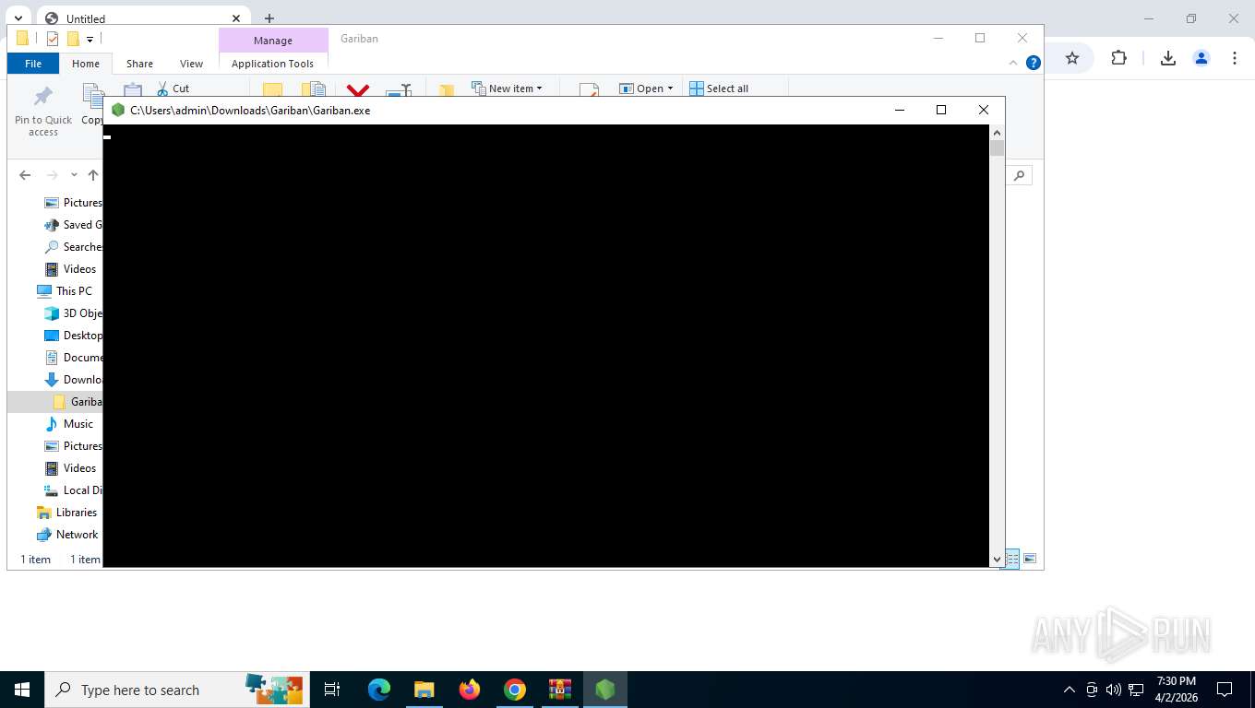Launch Firefox from taskbar
The height and width of the screenshot is (708, 1255).
tap(470, 690)
